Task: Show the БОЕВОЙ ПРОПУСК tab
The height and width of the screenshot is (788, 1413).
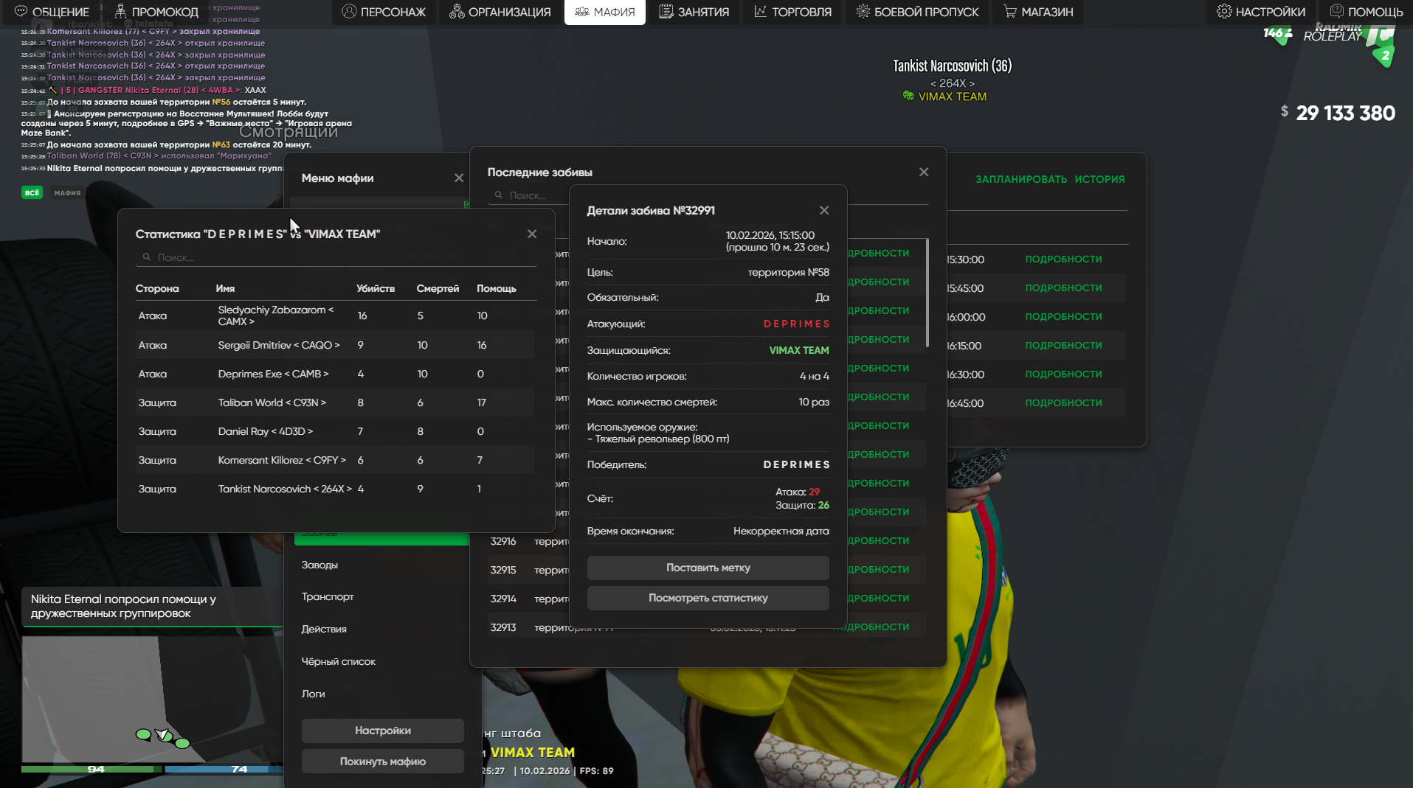Action: (917, 12)
